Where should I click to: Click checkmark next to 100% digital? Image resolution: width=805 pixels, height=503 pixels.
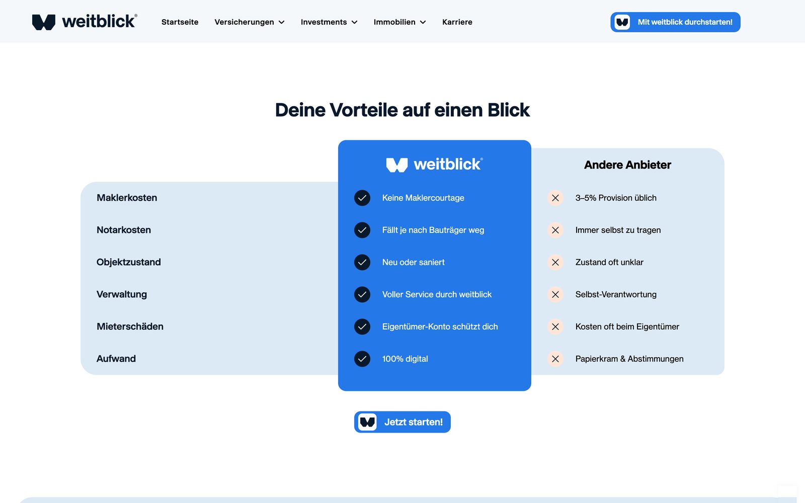pos(362,359)
